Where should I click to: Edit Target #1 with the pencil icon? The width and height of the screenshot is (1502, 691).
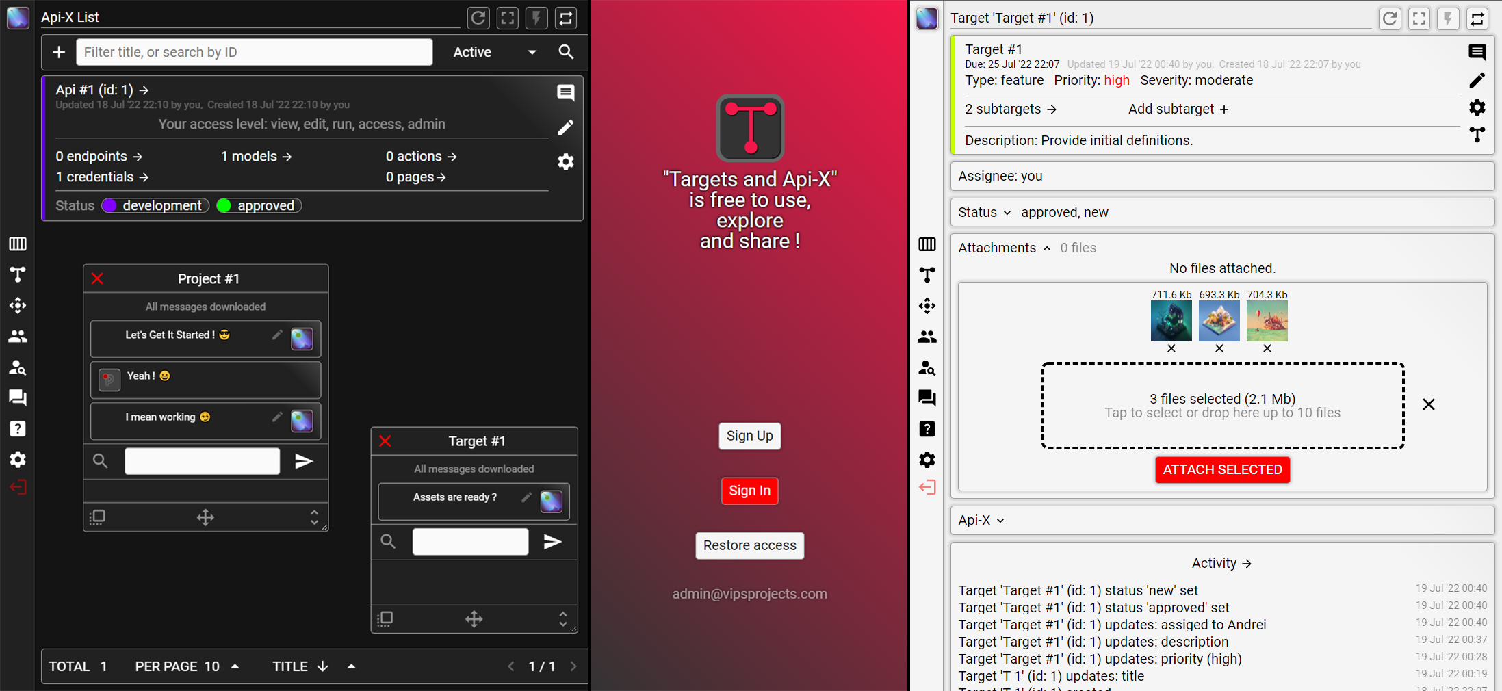1477,80
